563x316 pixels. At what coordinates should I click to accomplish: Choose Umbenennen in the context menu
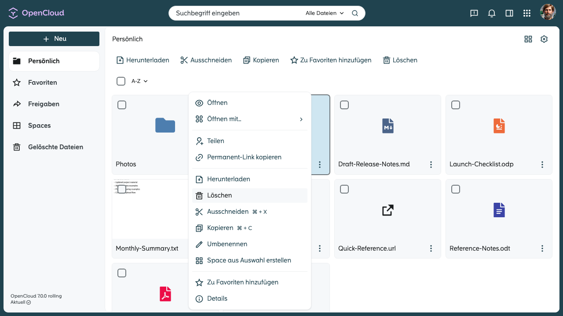[250, 244]
